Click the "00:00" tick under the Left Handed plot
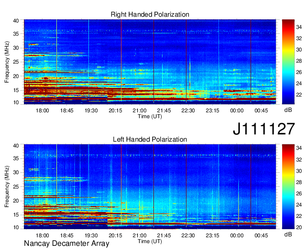Image resolution: width=307 pixels, height=249 pixels. tap(237, 235)
